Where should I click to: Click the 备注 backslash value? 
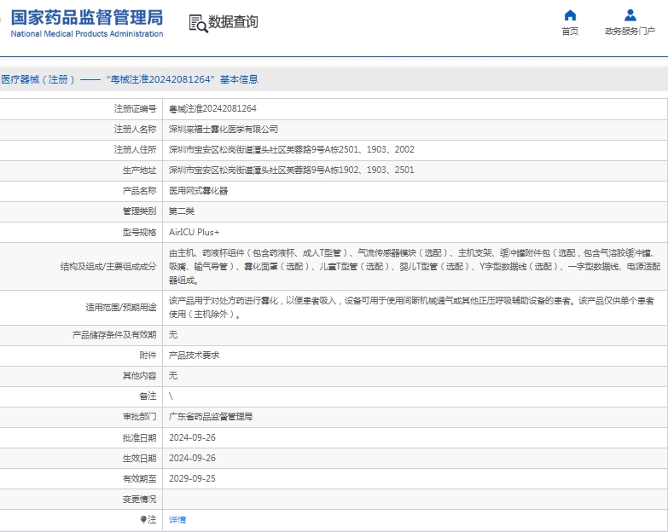(171, 396)
